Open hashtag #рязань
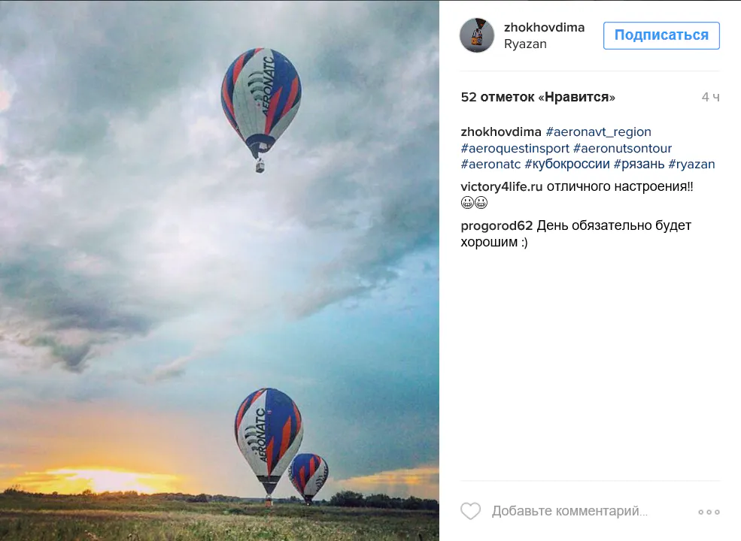This screenshot has width=741, height=541. 639,165
